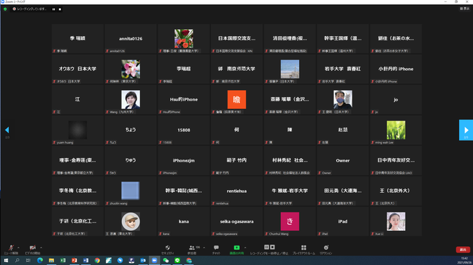Select annita0126 participant tile
Screen dimensions: 473x265
pos(130,39)
